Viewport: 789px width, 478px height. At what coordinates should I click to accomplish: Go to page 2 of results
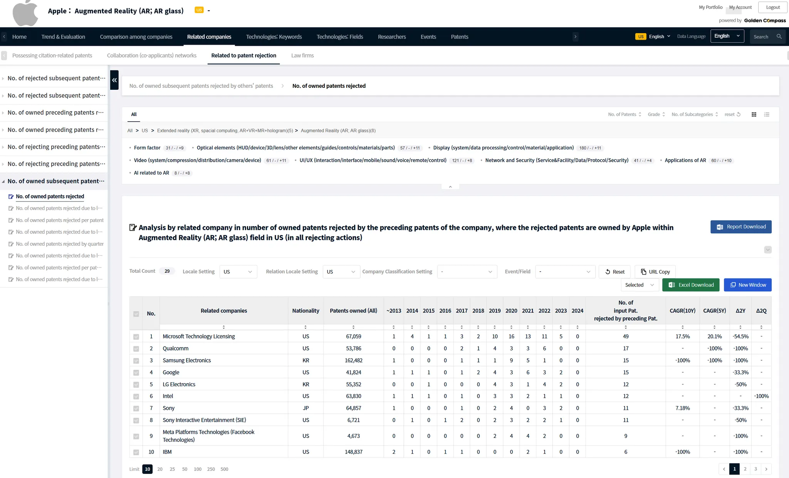745,469
